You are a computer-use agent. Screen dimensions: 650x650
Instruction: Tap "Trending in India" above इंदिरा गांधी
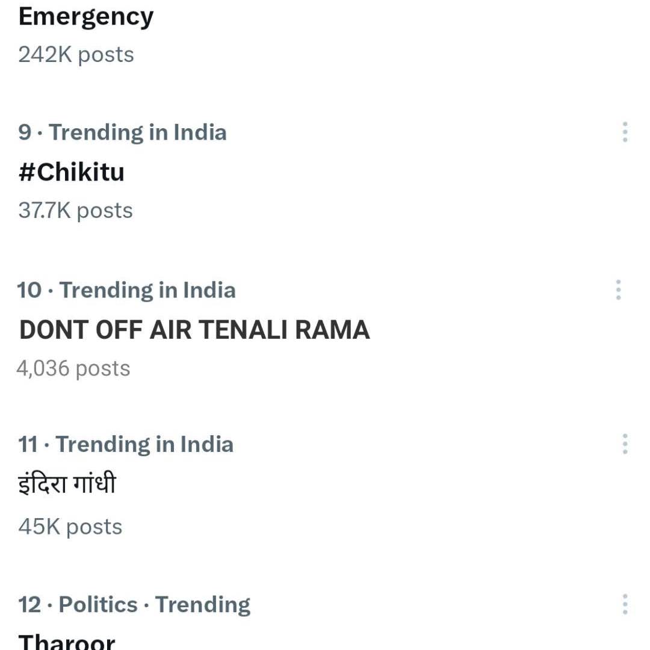click(144, 445)
